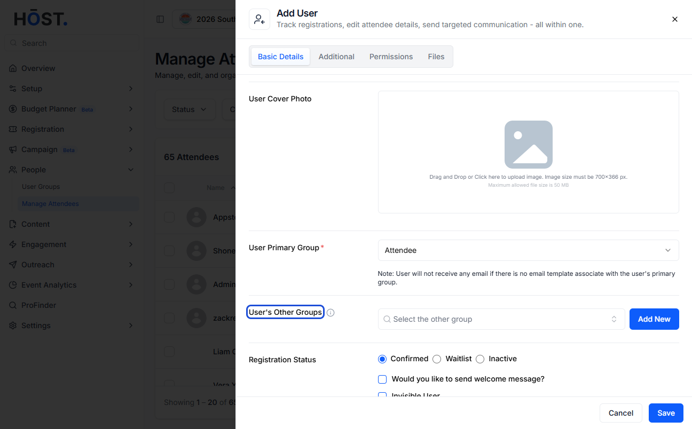Click the ProFinder magnifier icon
Viewport: 692px width, 429px height.
coord(13,305)
